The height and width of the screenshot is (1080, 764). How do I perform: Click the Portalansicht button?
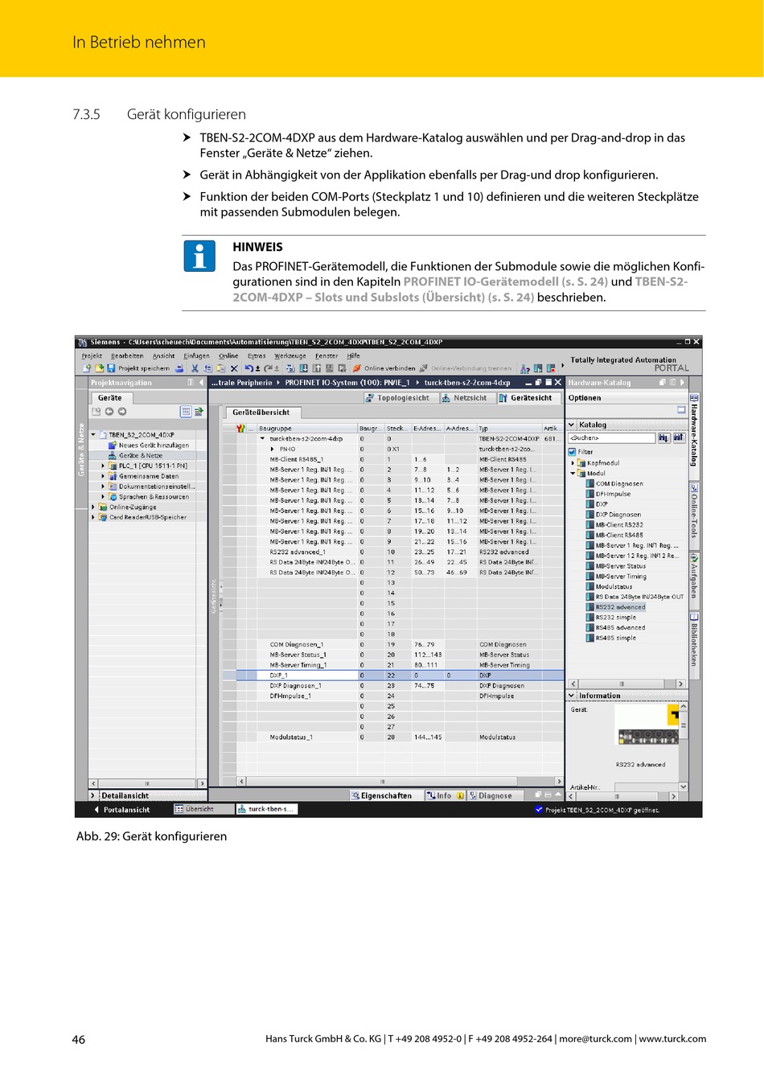pos(121,810)
